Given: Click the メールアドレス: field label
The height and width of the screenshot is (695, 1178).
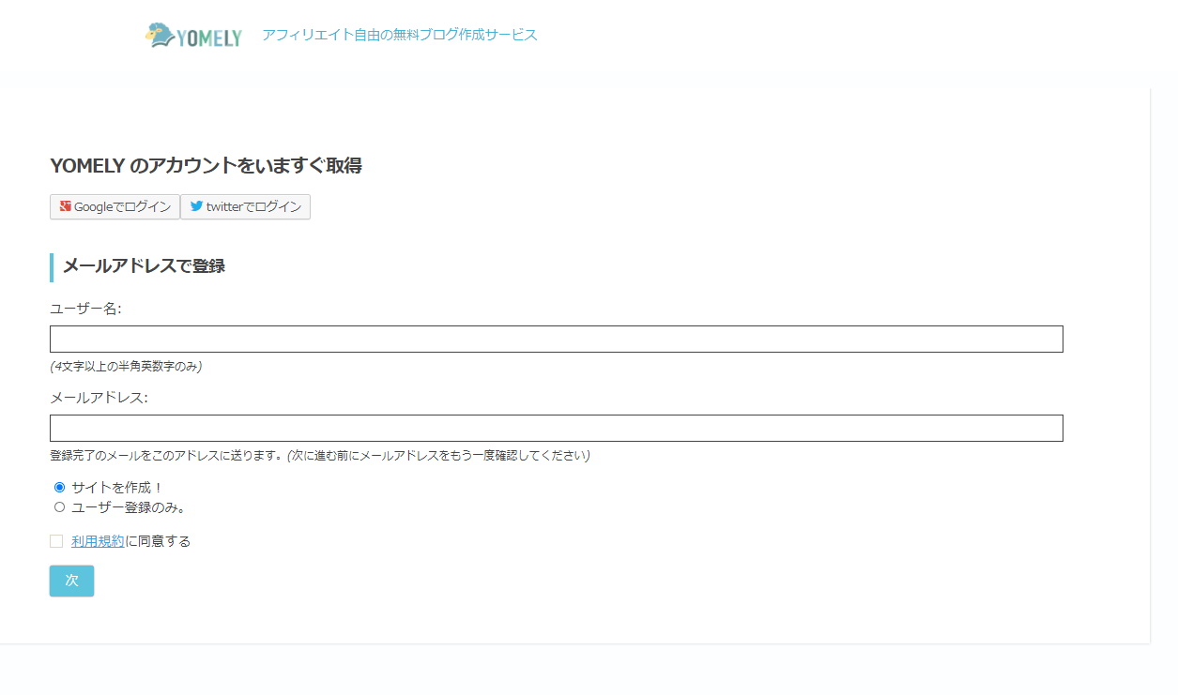Looking at the screenshot, I should [x=99, y=398].
